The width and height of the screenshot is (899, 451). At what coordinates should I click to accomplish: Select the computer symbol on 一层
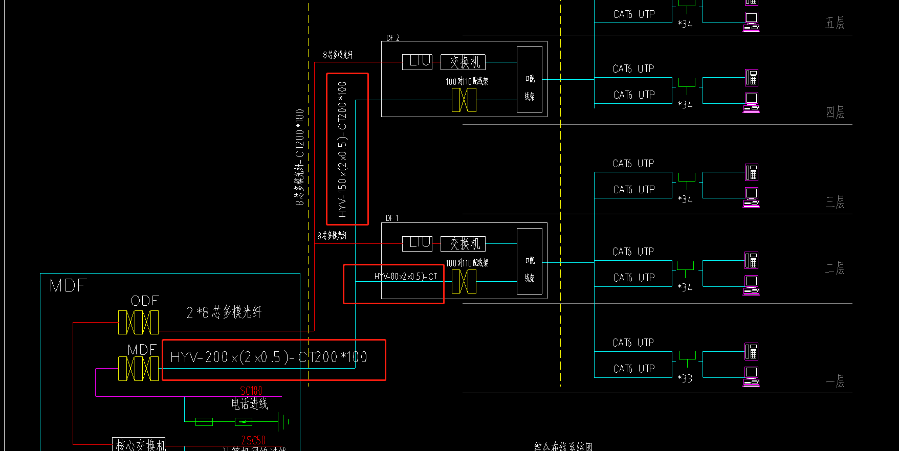pyautogui.click(x=751, y=377)
